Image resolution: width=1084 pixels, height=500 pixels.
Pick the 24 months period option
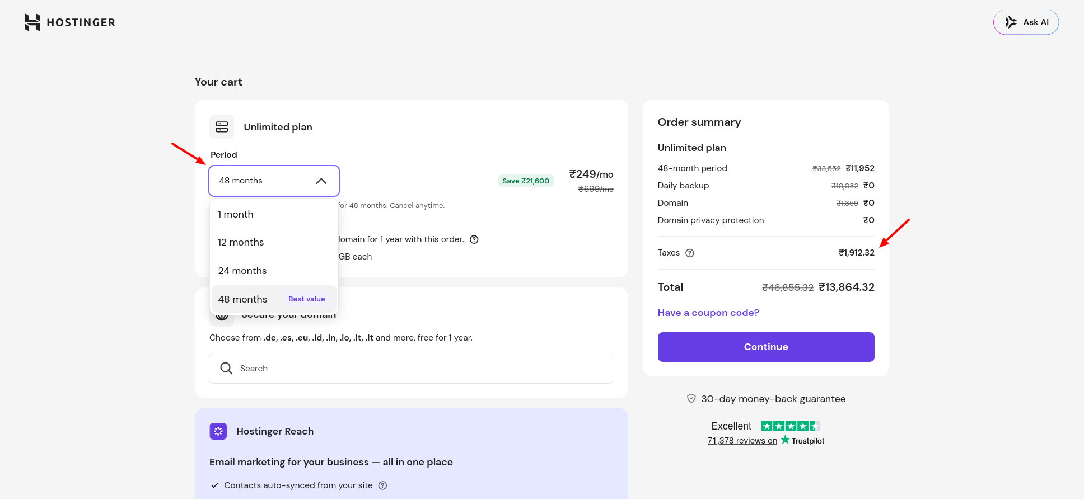click(x=274, y=271)
